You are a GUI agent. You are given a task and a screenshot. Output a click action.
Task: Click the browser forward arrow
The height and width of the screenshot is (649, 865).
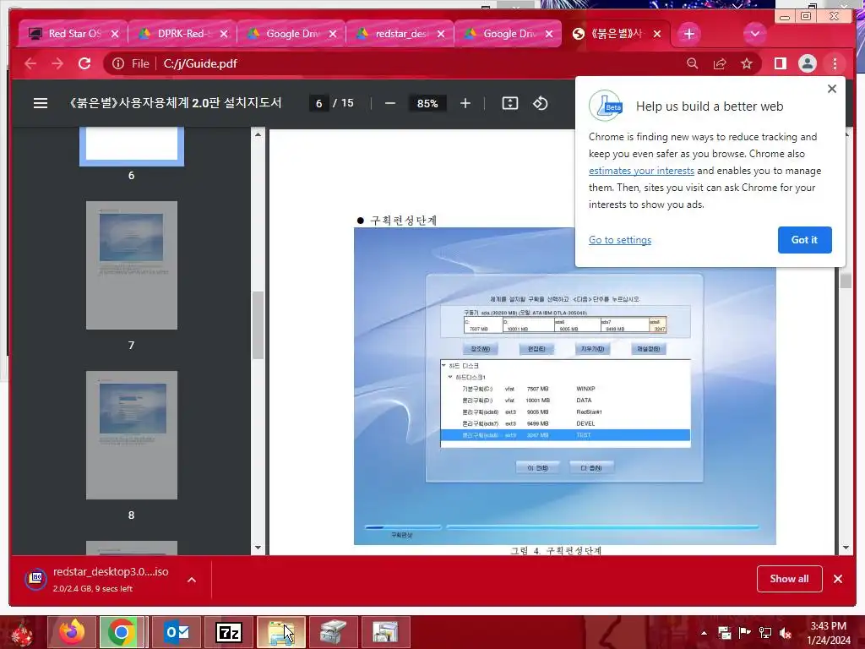point(57,63)
